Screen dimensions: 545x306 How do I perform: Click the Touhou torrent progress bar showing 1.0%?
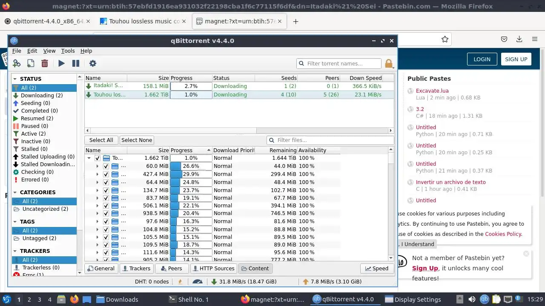click(x=191, y=95)
